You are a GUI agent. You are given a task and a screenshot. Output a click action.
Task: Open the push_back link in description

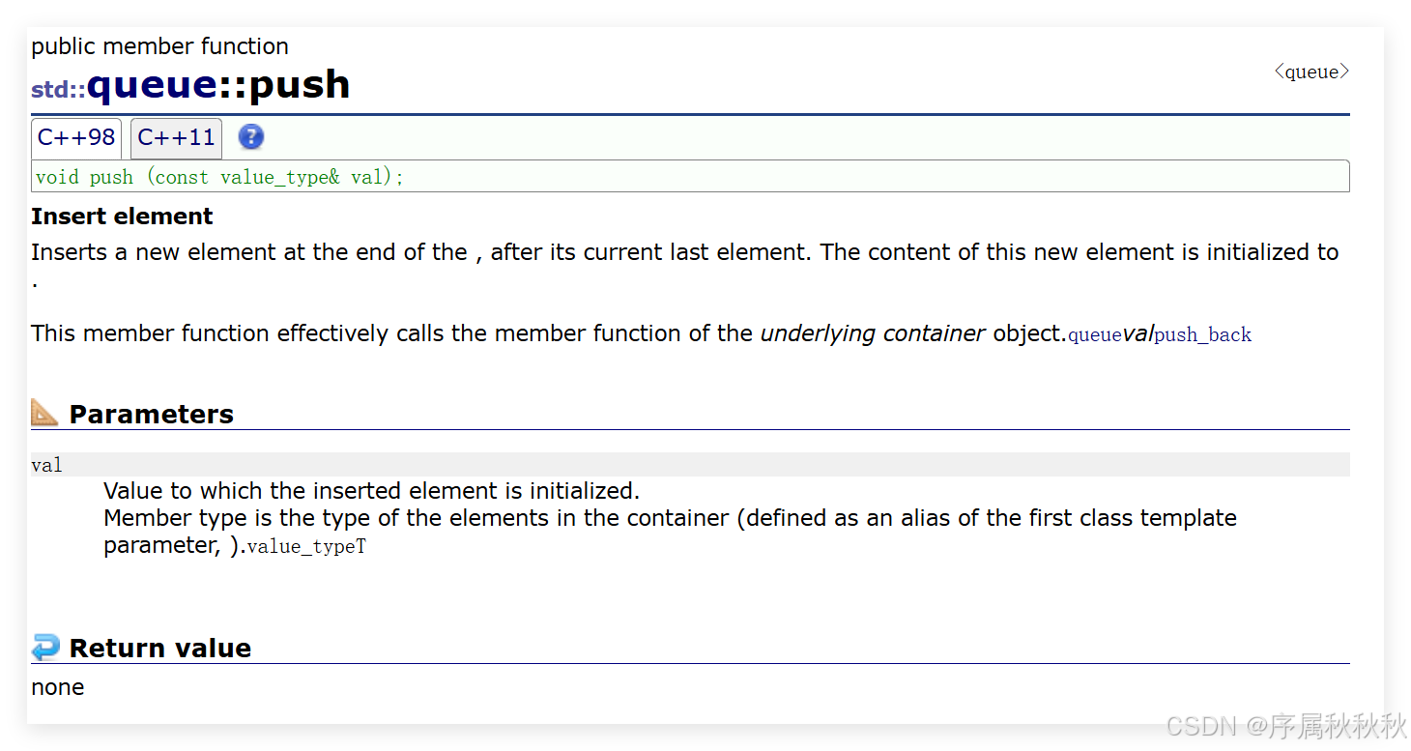tap(1203, 335)
